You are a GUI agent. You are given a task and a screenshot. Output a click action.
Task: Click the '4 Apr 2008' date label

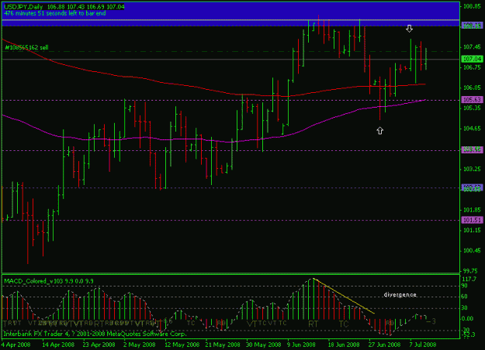click(16, 345)
